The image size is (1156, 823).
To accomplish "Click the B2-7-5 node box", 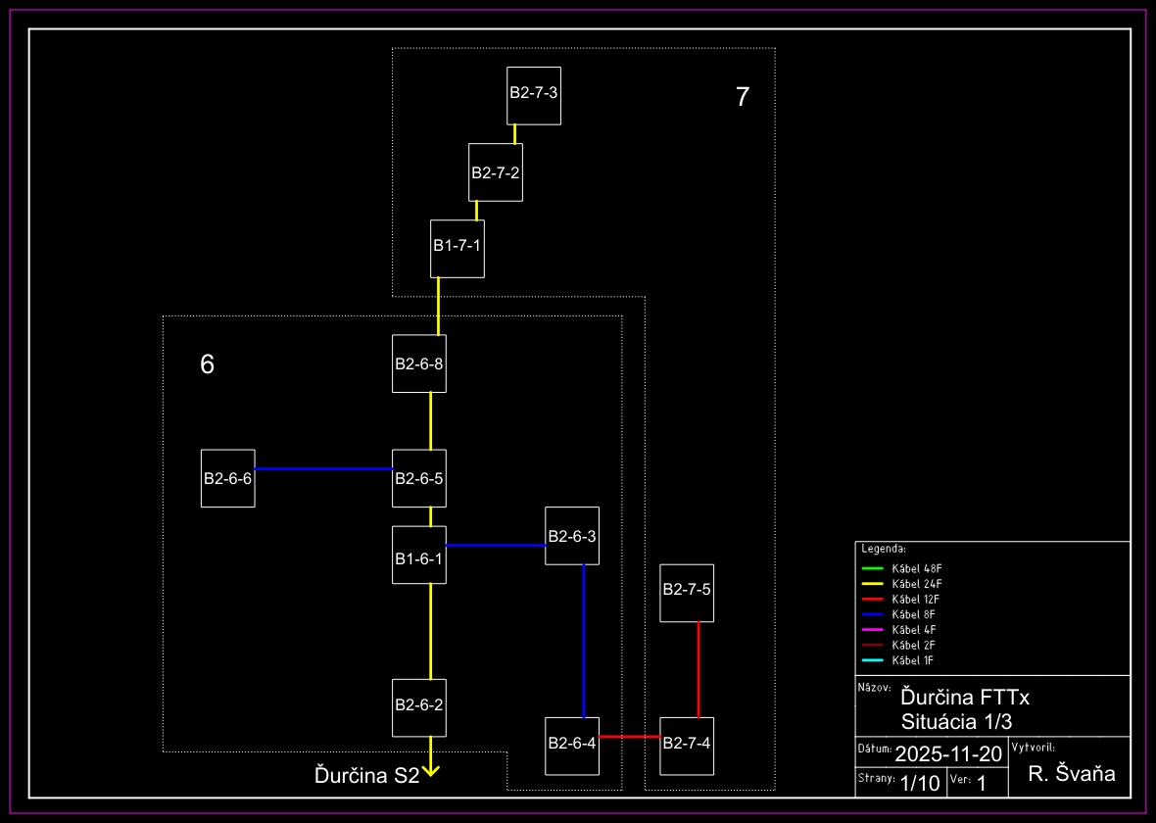I will pyautogui.click(x=687, y=593).
